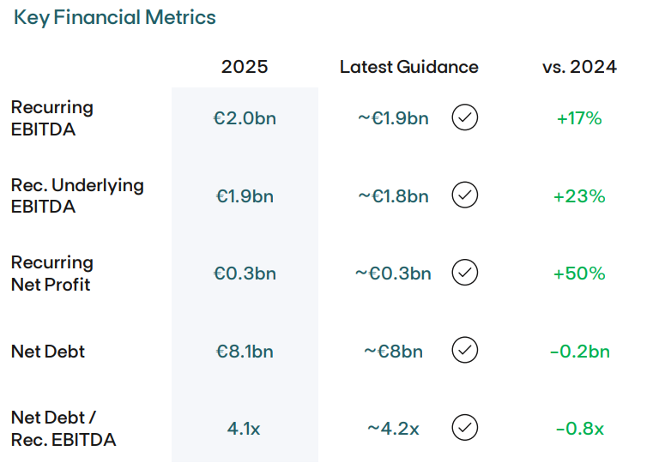Click the checkmark icon beside Recurring EBITDA guidance
Viewport: 653px width, 469px height.
click(x=464, y=117)
